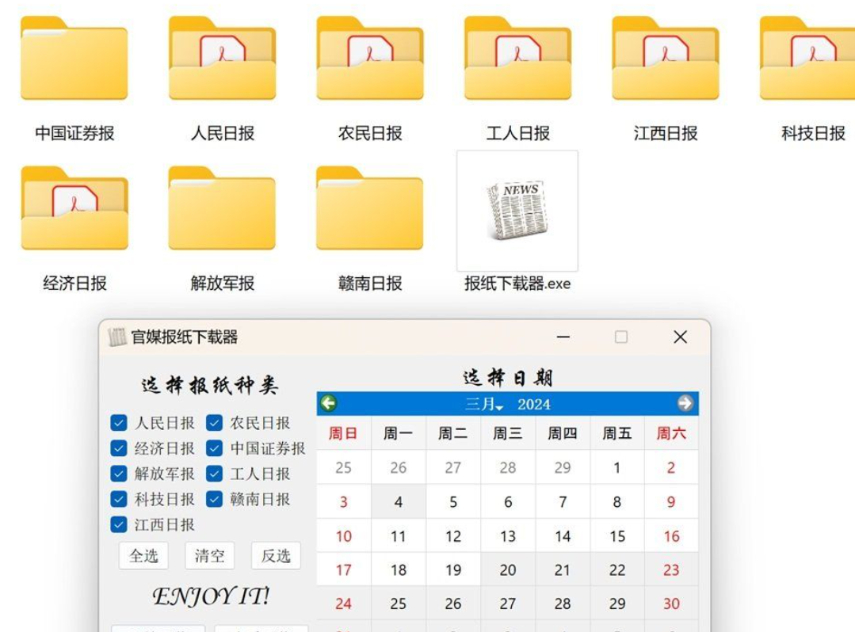Select March 28 in the calendar
This screenshot has height=632, width=855.
coord(562,603)
